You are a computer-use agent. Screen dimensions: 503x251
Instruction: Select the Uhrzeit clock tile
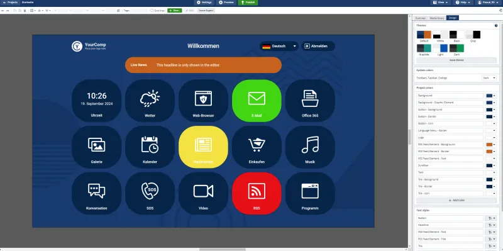[97, 101]
